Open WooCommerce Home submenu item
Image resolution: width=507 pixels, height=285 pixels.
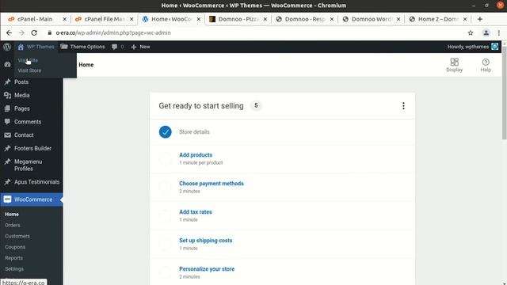(x=12, y=215)
